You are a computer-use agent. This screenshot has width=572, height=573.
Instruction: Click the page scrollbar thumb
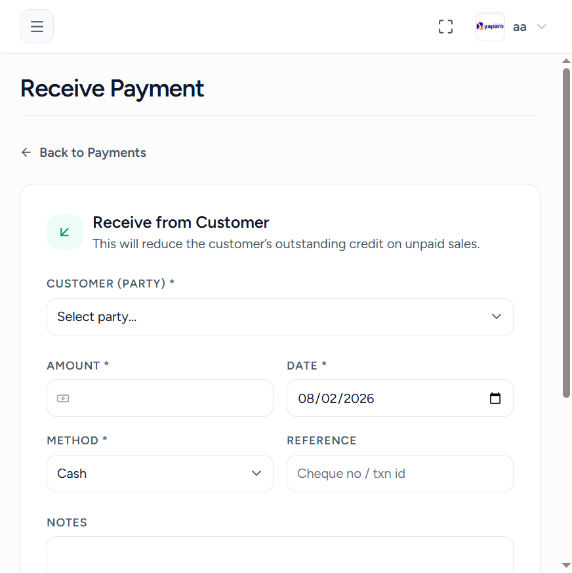coord(566,232)
